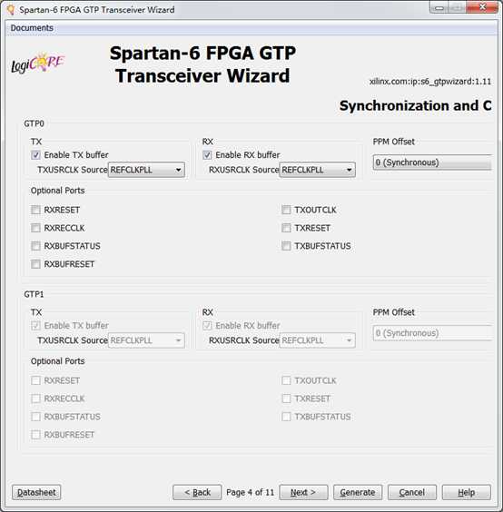Toggle GTP1 Enable RX buffer checkbox
Viewport: 503px width, 512px height.
[207, 326]
